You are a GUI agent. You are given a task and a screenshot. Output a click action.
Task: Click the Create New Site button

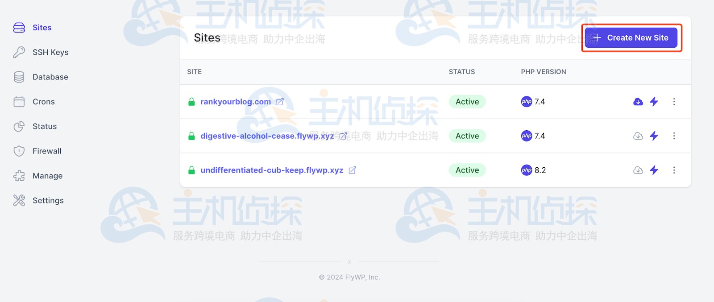click(x=631, y=38)
